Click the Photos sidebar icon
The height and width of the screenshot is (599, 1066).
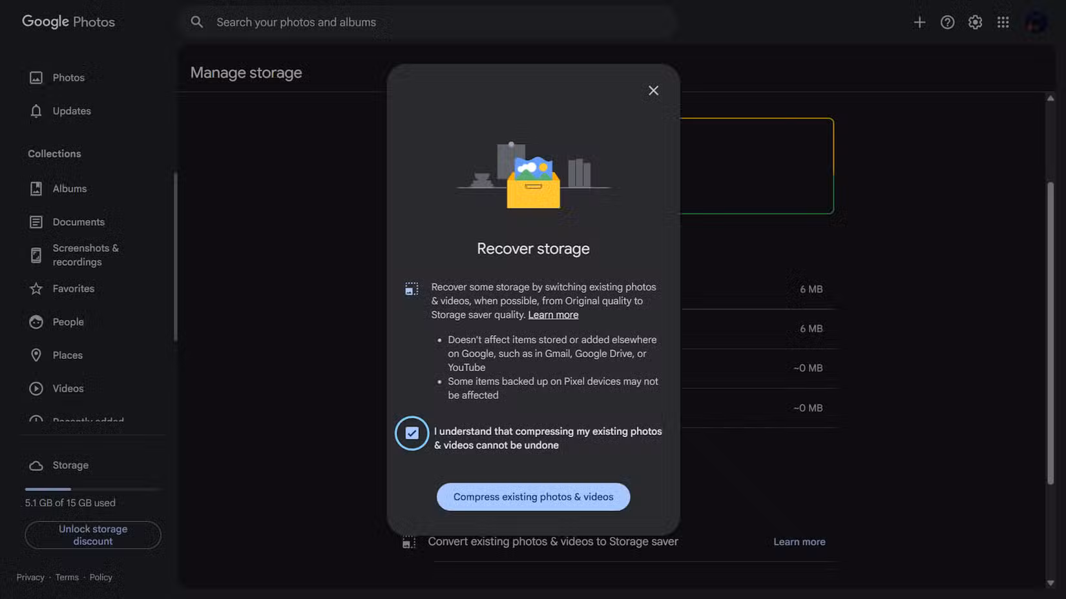[36, 77]
